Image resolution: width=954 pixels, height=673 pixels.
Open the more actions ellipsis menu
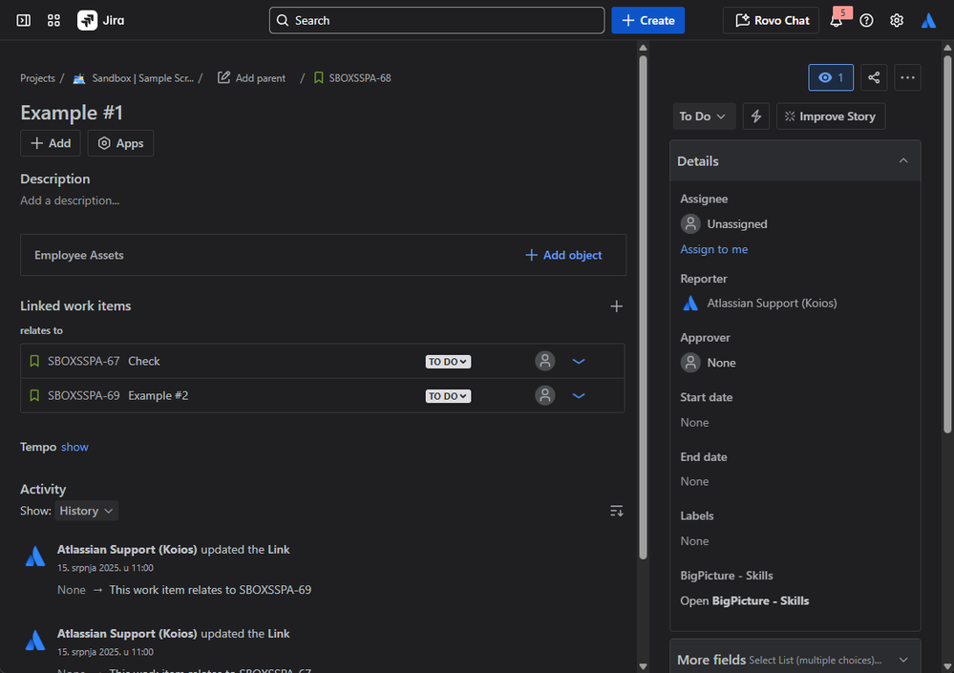click(907, 77)
